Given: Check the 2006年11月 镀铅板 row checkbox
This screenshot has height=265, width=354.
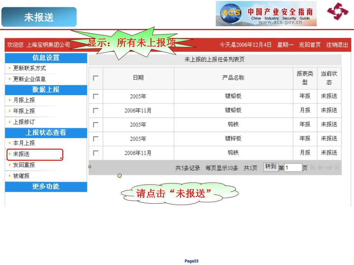Looking at the screenshot, I should (x=96, y=111).
